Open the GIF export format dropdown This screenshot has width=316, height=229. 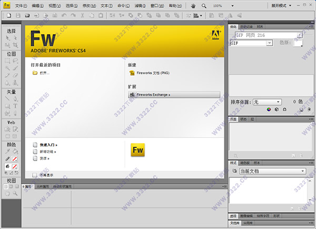point(270,43)
